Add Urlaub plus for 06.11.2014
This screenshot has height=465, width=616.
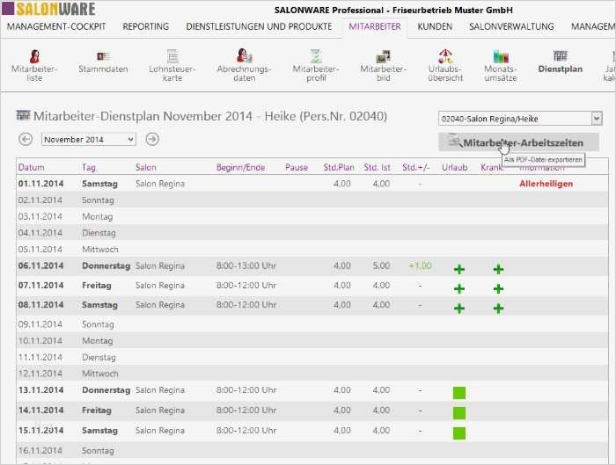[459, 269]
